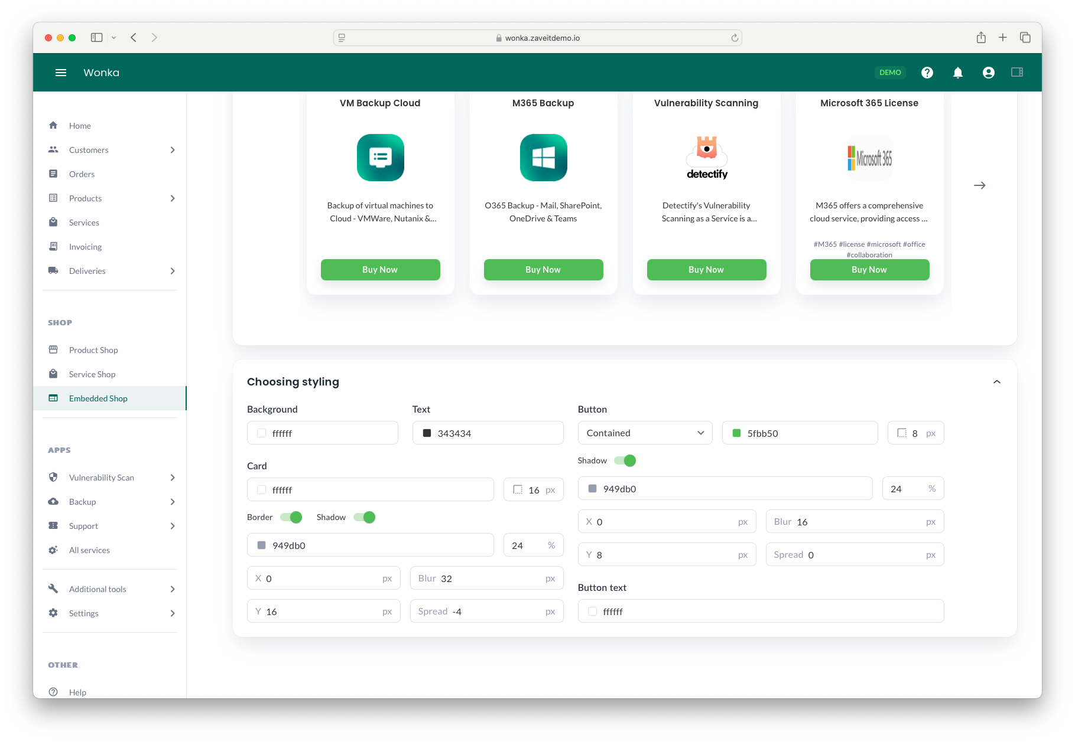The height and width of the screenshot is (742, 1075).
Task: Open Product Shop in sidebar
Action: point(111,350)
